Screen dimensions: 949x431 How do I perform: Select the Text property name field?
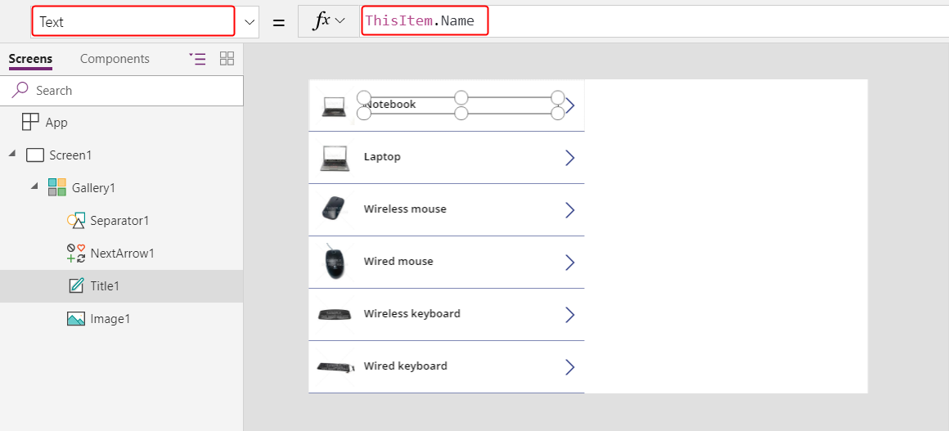[133, 22]
